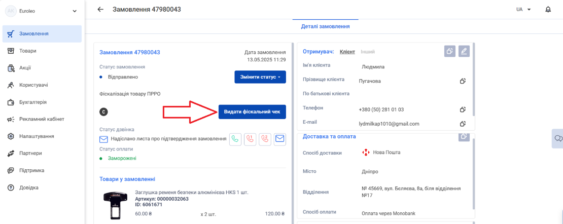Screen dimensions: 563x224
Task: Copy the email lydmilkap1010@gmail.com
Action: click(x=463, y=124)
